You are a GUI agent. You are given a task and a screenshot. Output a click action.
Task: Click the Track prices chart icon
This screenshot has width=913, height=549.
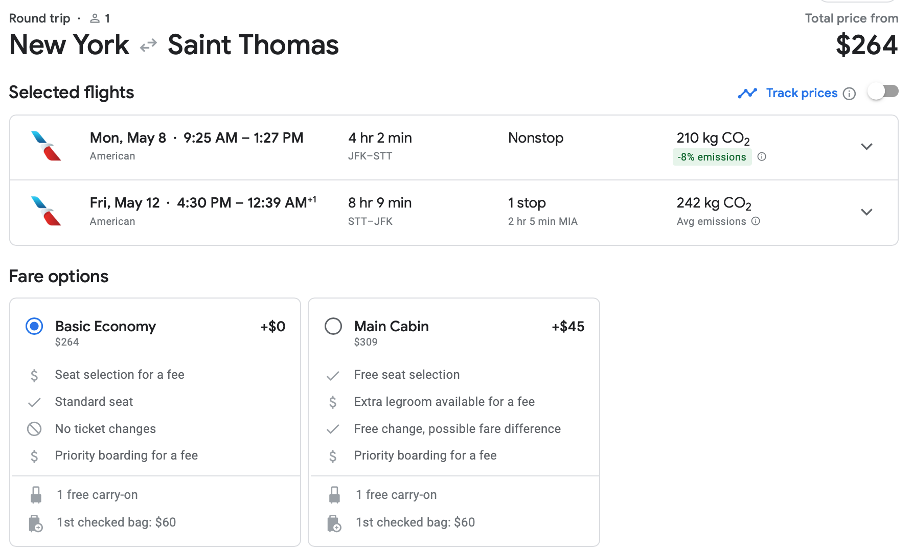[x=747, y=93]
